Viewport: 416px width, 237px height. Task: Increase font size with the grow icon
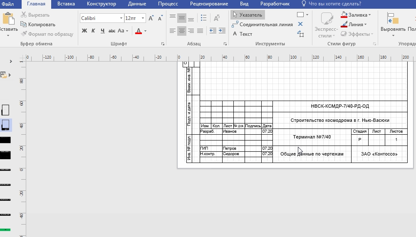pyautogui.click(x=151, y=18)
